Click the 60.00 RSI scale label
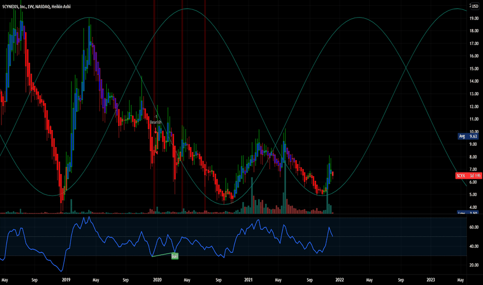The image size is (483, 285). tap(474, 227)
